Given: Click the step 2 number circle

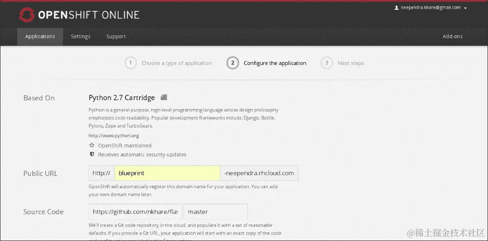Looking at the screenshot, I should (232, 63).
